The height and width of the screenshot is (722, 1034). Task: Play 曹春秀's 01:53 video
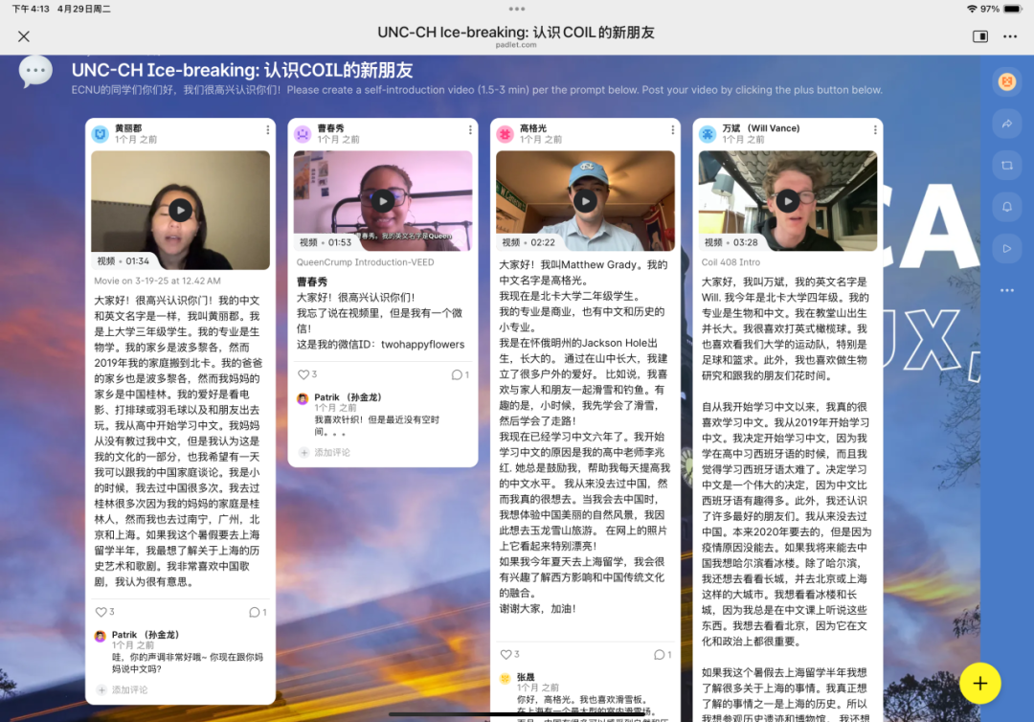382,200
